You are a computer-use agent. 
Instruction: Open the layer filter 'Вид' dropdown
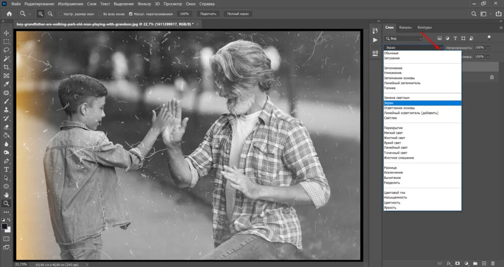point(404,38)
